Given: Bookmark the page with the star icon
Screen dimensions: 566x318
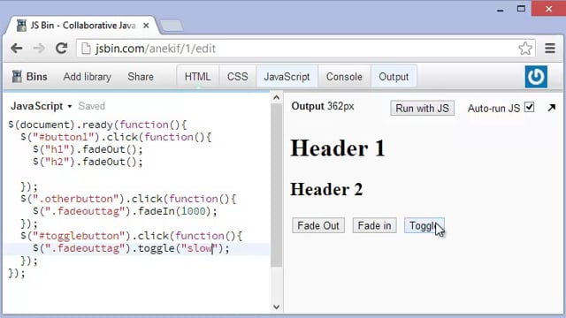Looking at the screenshot, I should tap(525, 49).
